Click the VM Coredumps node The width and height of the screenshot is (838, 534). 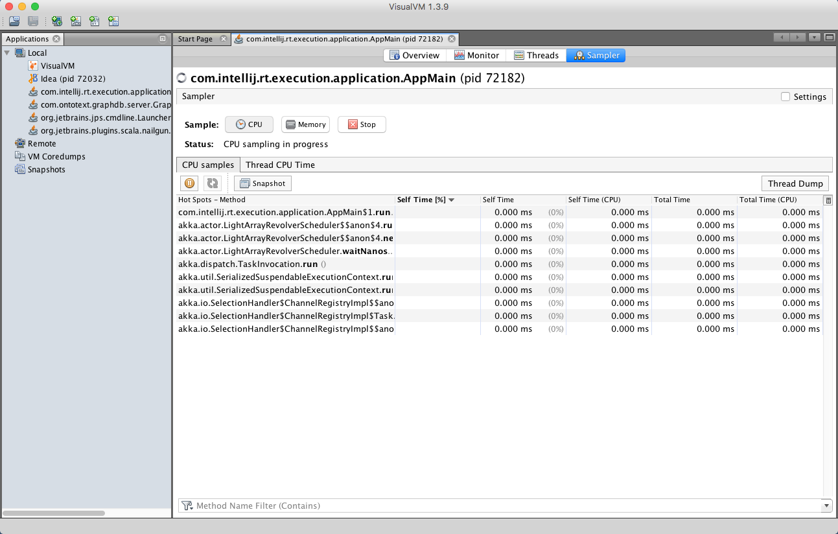[x=50, y=156]
